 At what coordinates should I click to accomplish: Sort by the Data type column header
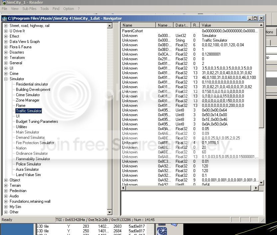click(x=182, y=25)
